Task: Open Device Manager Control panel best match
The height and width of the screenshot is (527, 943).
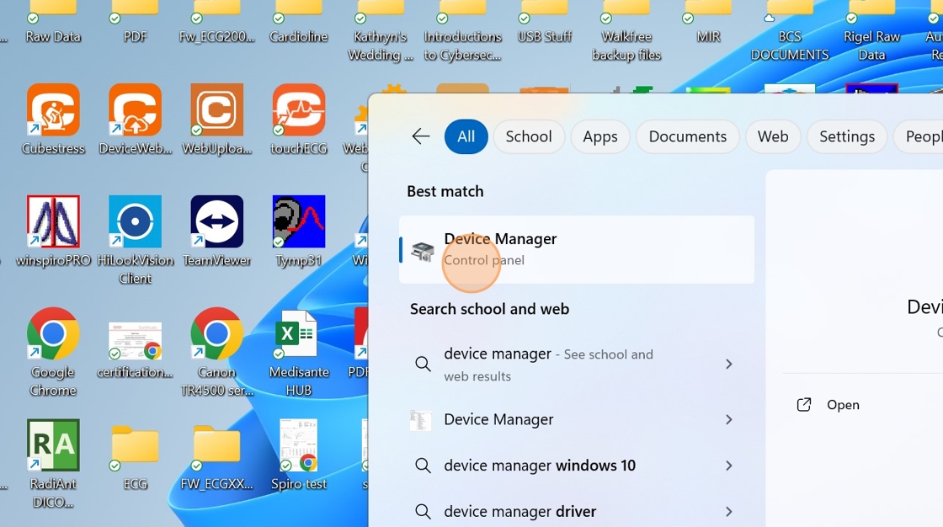Action: click(577, 250)
